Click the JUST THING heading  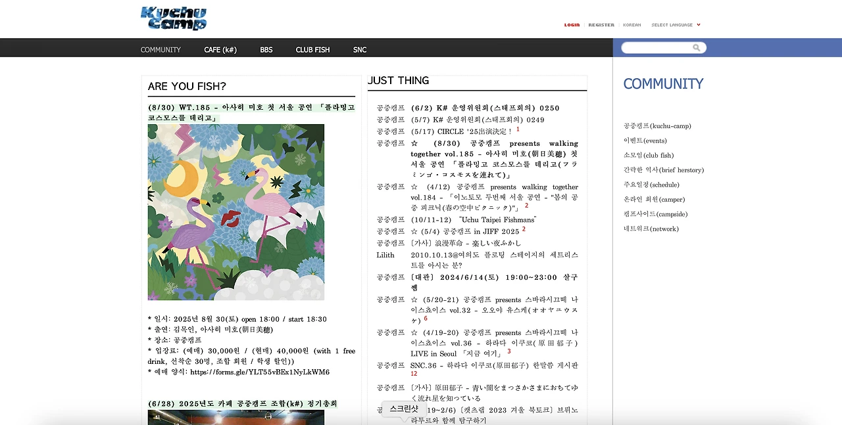pyautogui.click(x=399, y=80)
